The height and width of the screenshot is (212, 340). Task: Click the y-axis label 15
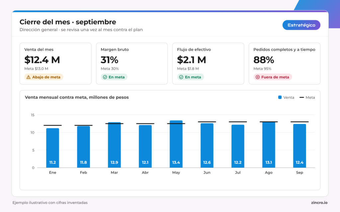click(x=33, y=115)
